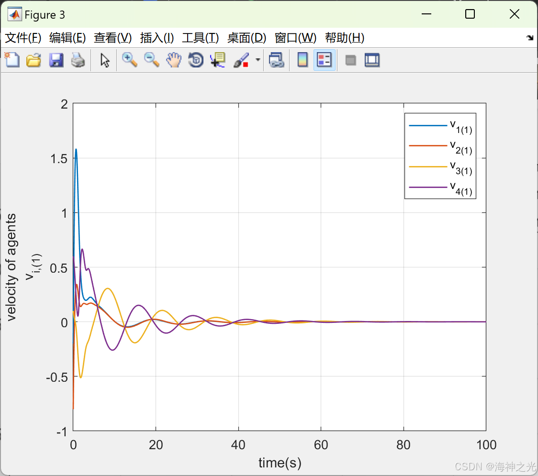Click Show Plot Tools and Dock icon

[372, 60]
